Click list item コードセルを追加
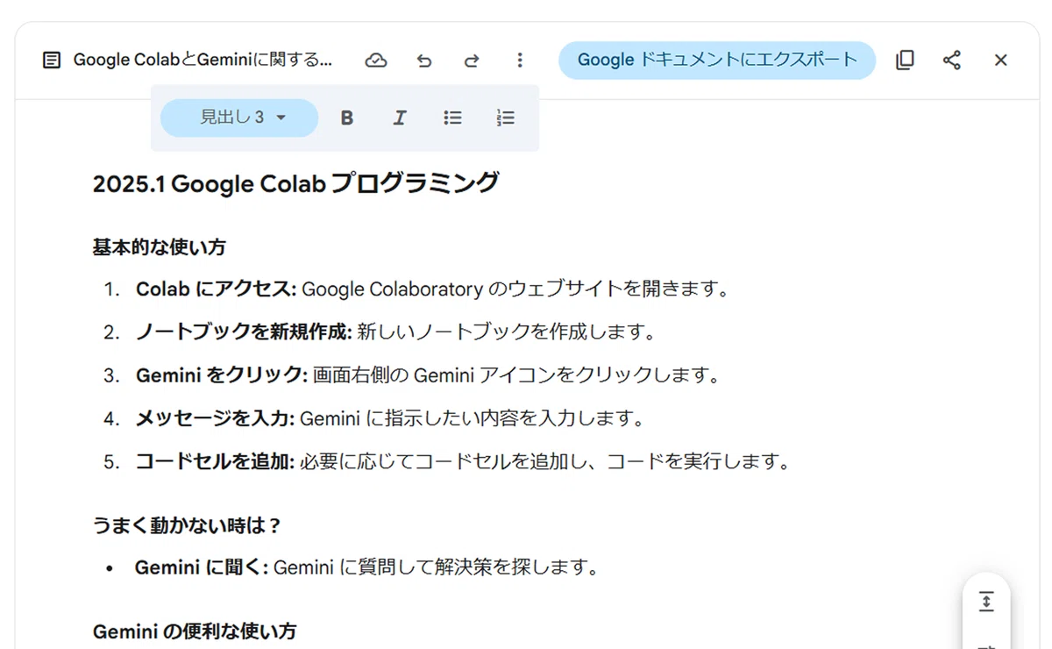 [463, 461]
